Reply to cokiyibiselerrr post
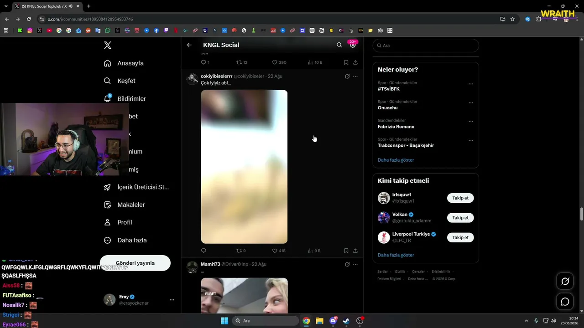The image size is (584, 328). pos(203,251)
